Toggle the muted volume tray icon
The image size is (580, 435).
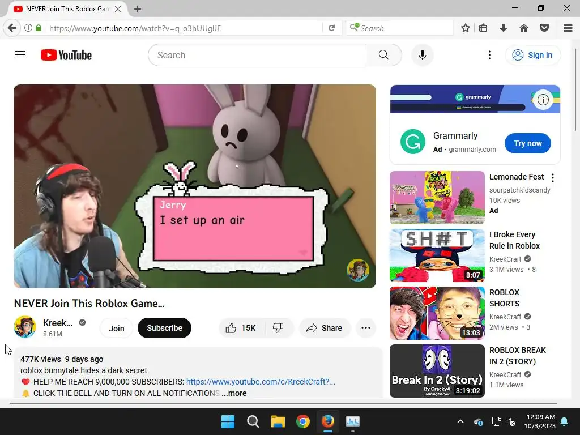tap(511, 421)
